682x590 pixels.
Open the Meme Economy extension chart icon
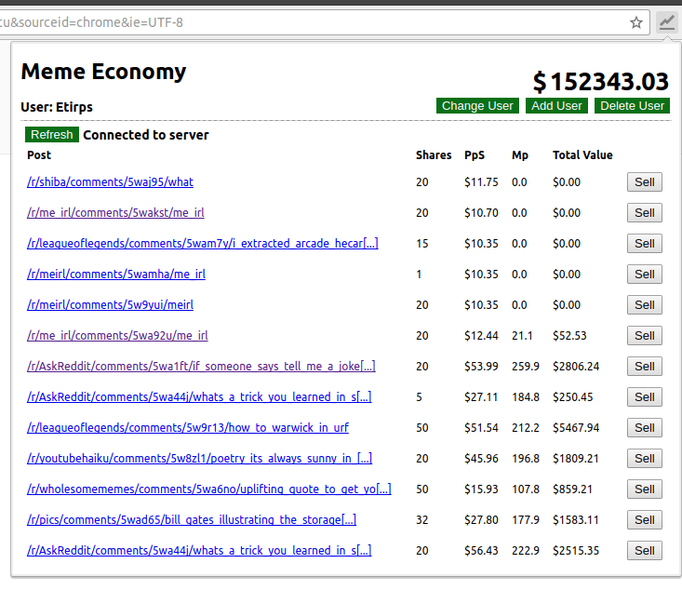point(667,22)
